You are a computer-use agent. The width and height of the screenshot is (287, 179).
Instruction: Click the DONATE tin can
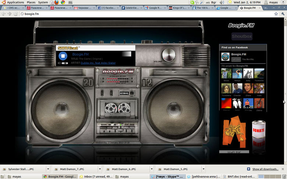pos(259,129)
